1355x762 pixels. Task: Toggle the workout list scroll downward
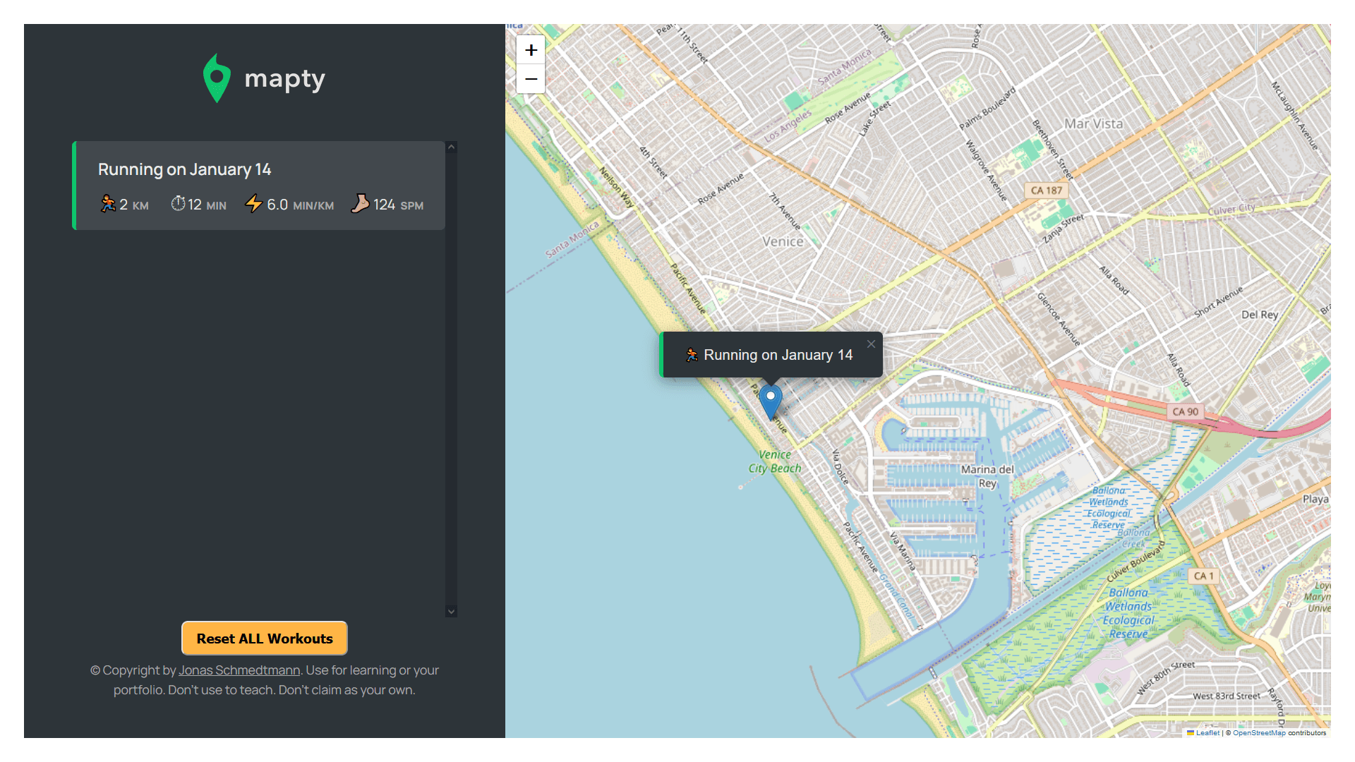(x=452, y=611)
